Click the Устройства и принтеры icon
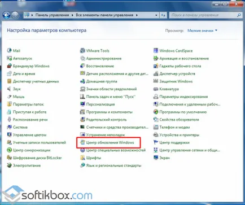 [x=156, y=135]
